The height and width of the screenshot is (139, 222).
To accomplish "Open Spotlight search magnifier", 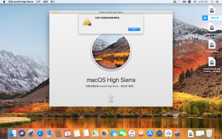I will tap(212, 2).
